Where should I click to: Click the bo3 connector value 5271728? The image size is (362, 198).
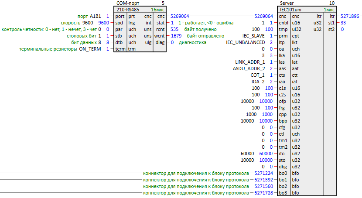tap(263, 193)
